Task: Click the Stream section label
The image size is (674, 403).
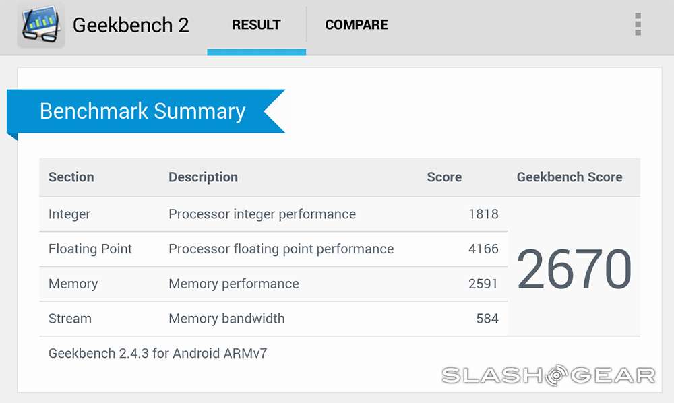Action: click(70, 319)
